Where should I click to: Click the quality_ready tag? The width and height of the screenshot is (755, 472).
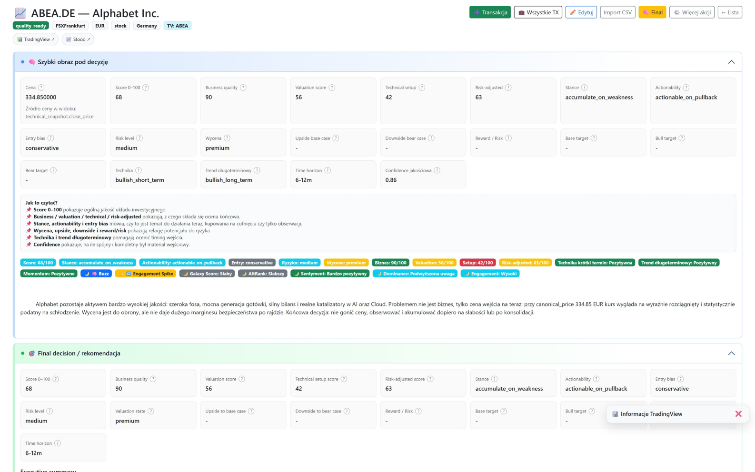(x=31, y=26)
